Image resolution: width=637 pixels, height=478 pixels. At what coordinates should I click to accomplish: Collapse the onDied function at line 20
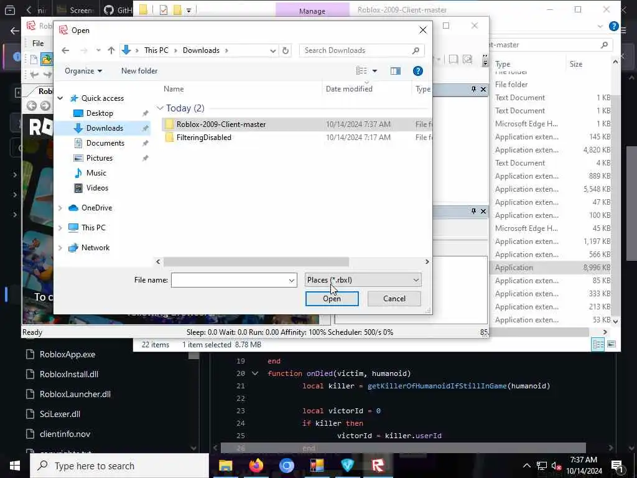coord(254,373)
